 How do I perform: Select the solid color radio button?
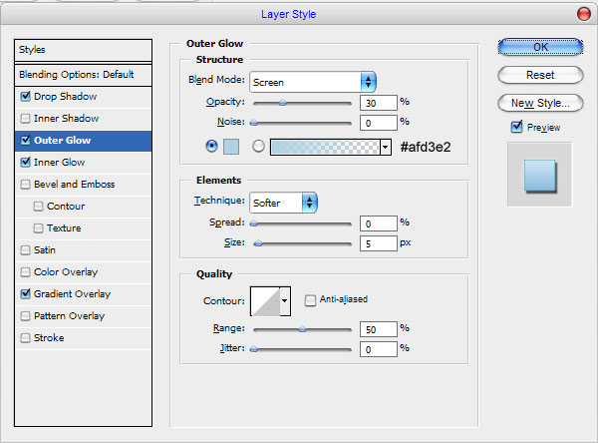pos(211,146)
